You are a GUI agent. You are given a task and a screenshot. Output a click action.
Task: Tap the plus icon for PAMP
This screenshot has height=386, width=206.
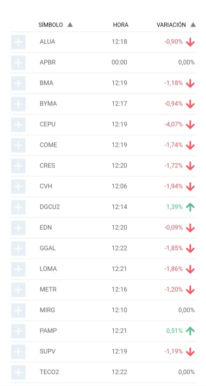(18, 331)
